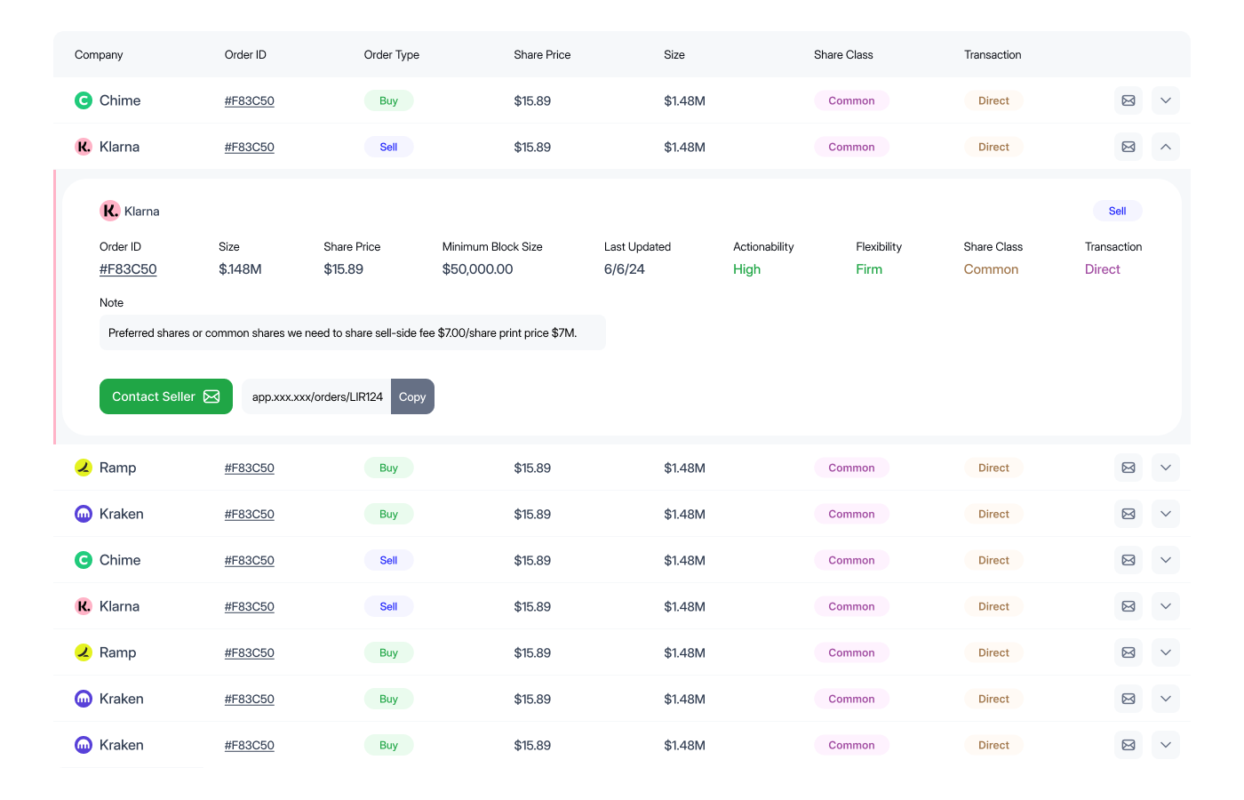Click the Direct tag in Chime Sell row
Screen dimensions: 1244x800
point(993,560)
